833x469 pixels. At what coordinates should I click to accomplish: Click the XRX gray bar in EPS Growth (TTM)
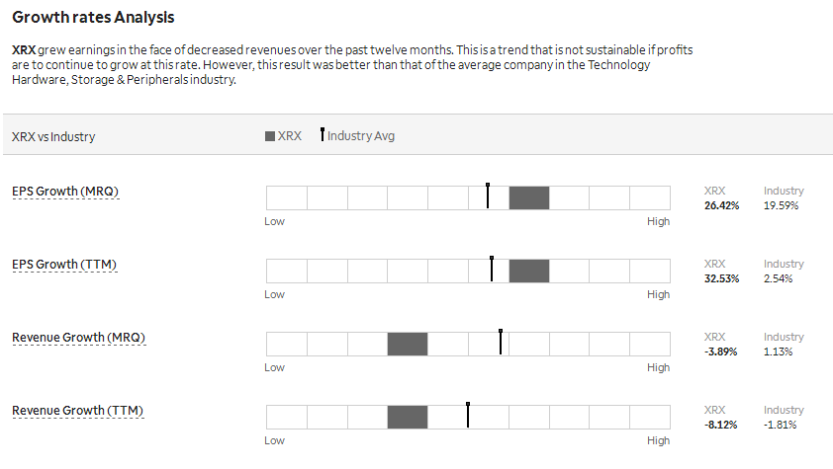[529, 271]
